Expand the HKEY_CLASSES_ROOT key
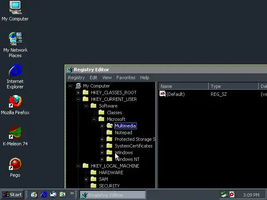The width and height of the screenshot is (267, 200). (78, 92)
